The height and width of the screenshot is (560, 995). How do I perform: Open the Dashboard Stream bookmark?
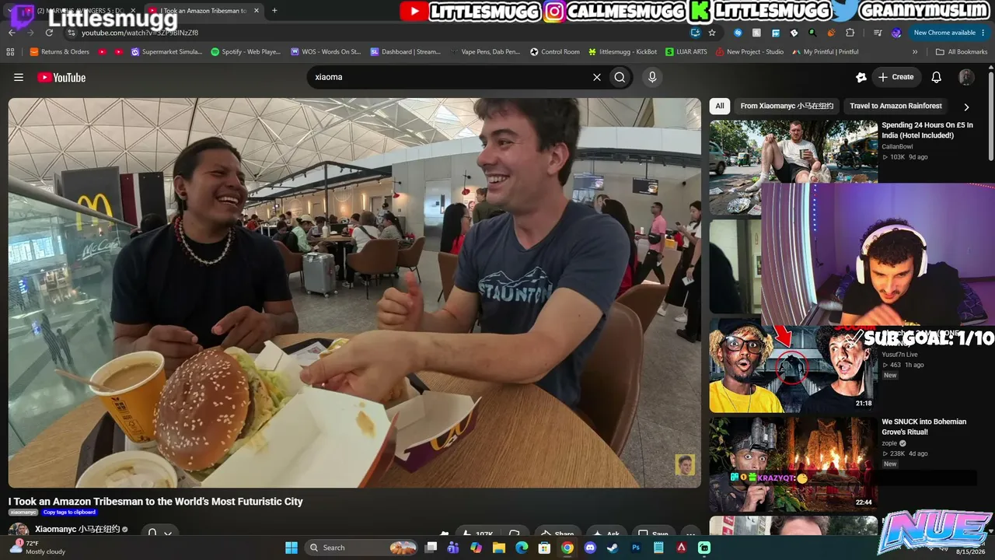click(x=406, y=52)
